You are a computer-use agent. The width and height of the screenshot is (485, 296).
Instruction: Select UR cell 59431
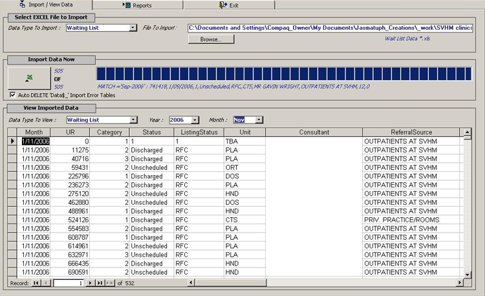[70, 167]
